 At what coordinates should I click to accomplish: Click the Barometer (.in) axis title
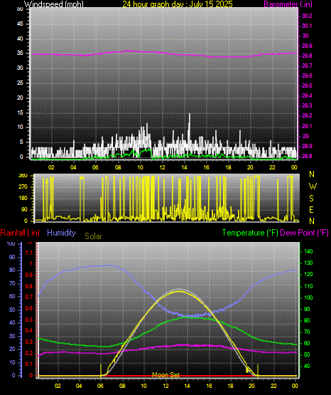[288, 4]
